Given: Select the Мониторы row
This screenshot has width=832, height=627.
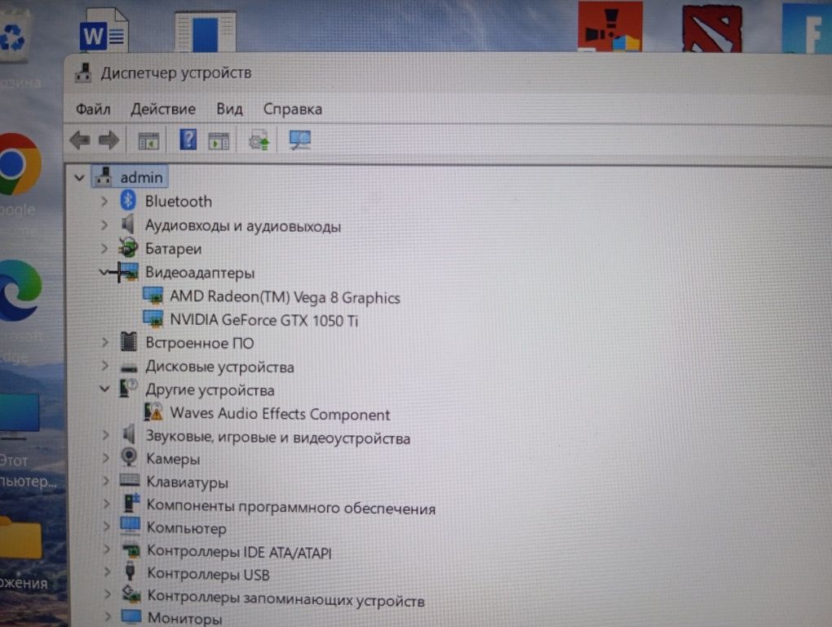Looking at the screenshot, I should pyautogui.click(x=184, y=618).
